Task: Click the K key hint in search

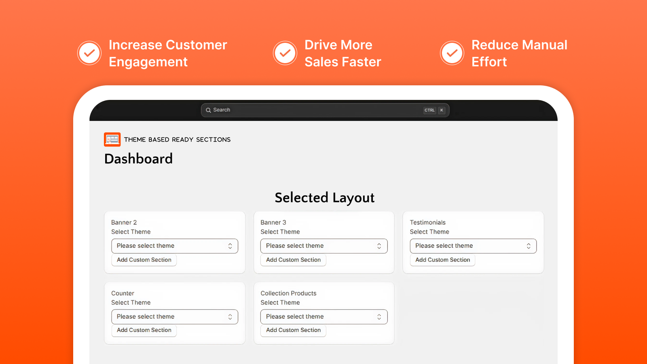Action: (x=442, y=110)
